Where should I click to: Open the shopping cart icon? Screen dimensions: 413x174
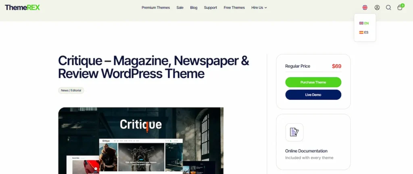point(400,7)
